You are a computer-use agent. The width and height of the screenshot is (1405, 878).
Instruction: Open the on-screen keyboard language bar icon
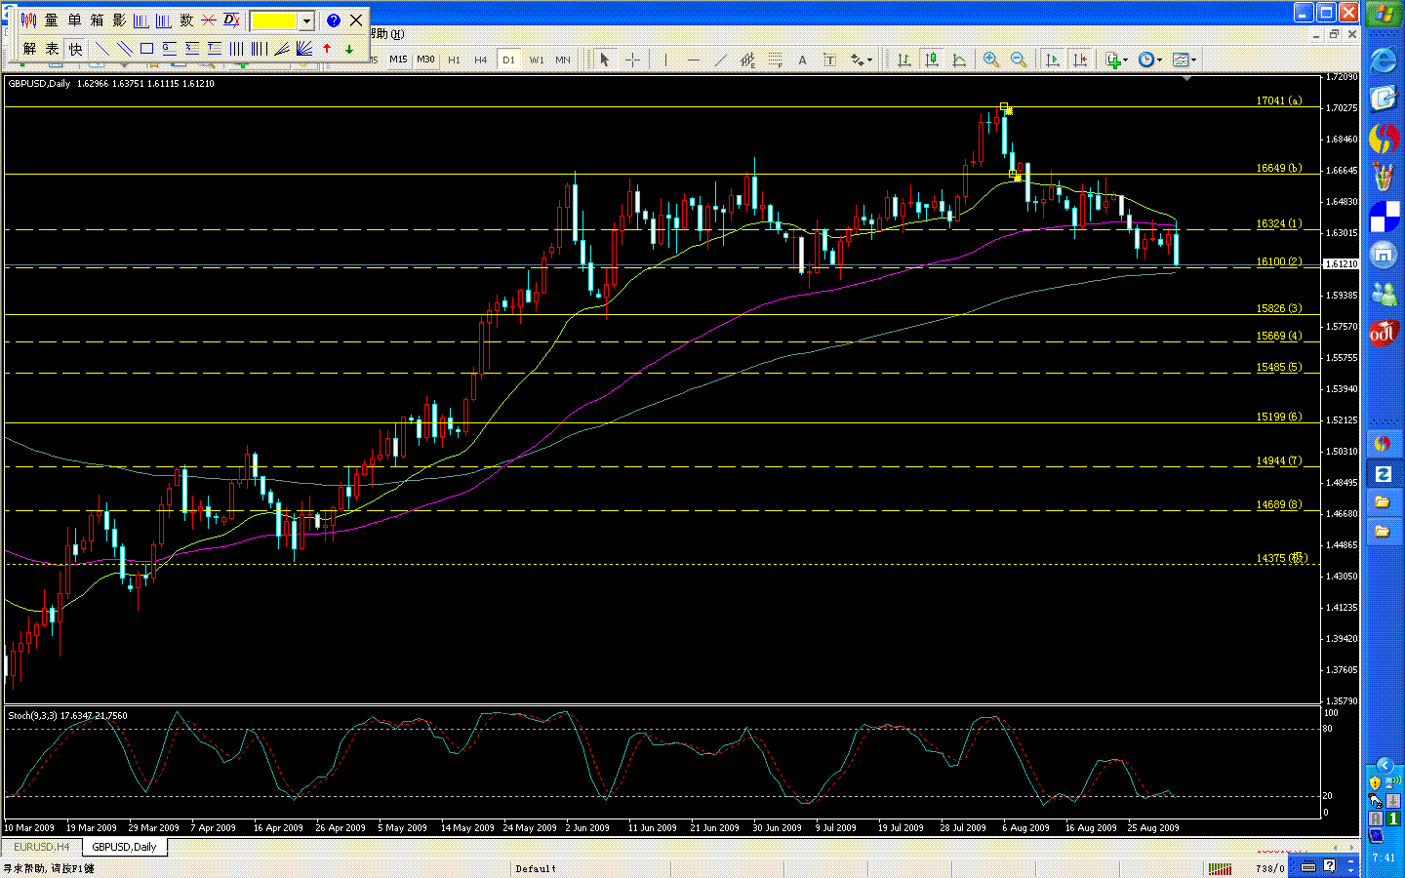tap(1308, 867)
